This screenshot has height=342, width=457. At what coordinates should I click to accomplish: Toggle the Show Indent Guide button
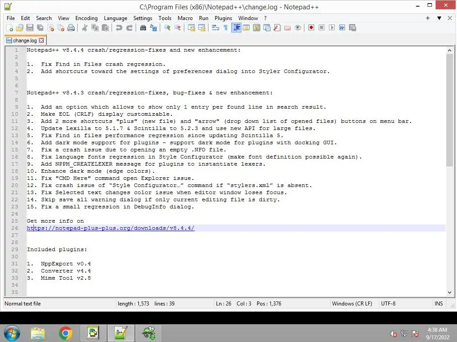tap(236, 28)
